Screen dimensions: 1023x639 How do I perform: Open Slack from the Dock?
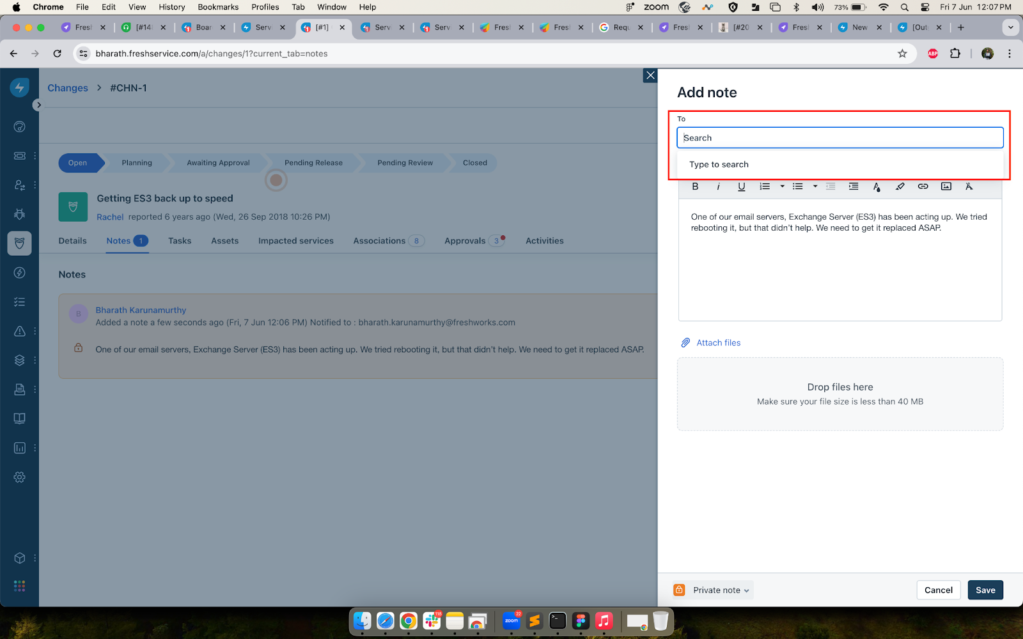click(432, 620)
